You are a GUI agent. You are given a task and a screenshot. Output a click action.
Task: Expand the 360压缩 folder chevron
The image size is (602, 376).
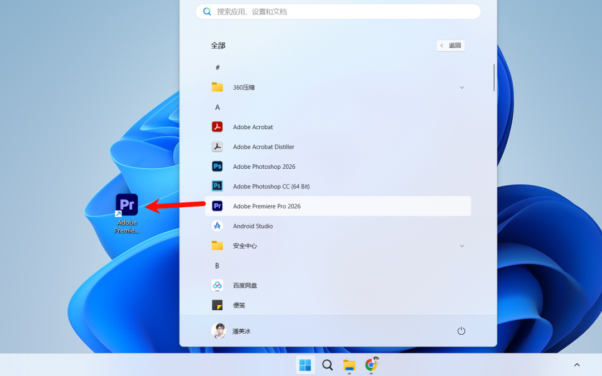tap(462, 87)
